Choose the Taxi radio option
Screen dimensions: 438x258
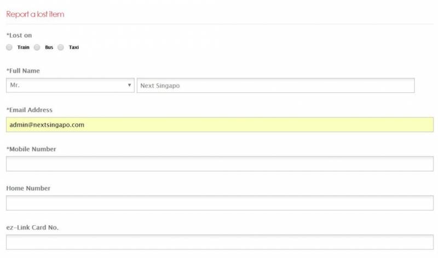[x=61, y=48]
